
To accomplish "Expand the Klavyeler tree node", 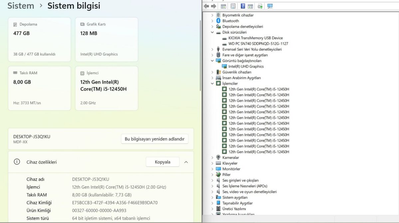I will [212, 163].
